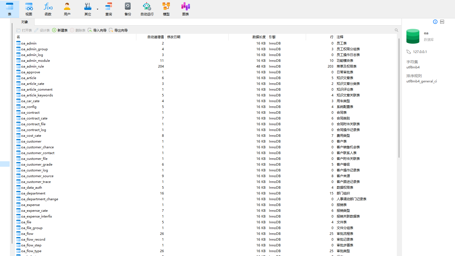Open the Others (其它) toolbar icon
Screen dimensions: 455x256
click(88, 9)
